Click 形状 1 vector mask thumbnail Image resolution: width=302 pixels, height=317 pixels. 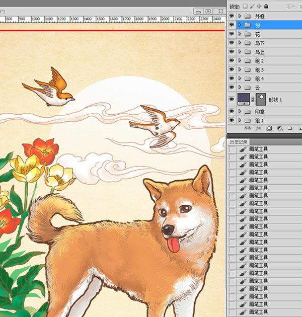[x=261, y=99]
